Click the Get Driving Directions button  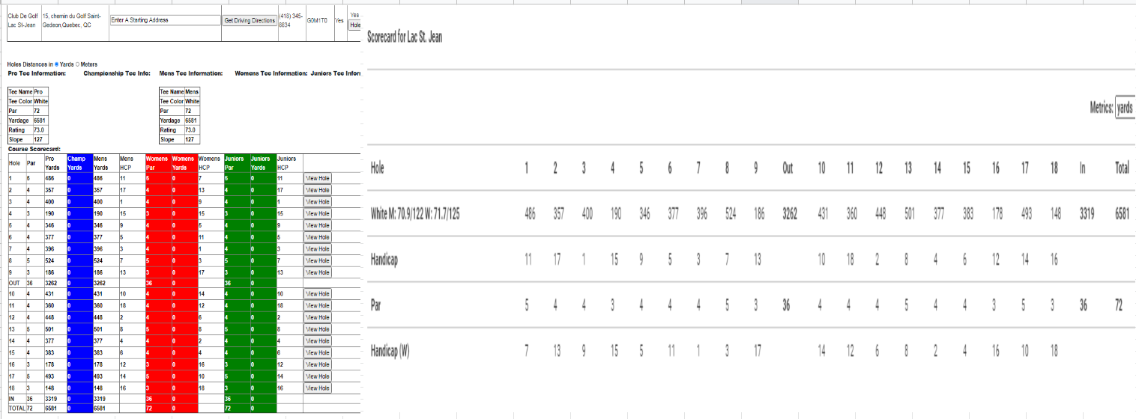(x=250, y=20)
